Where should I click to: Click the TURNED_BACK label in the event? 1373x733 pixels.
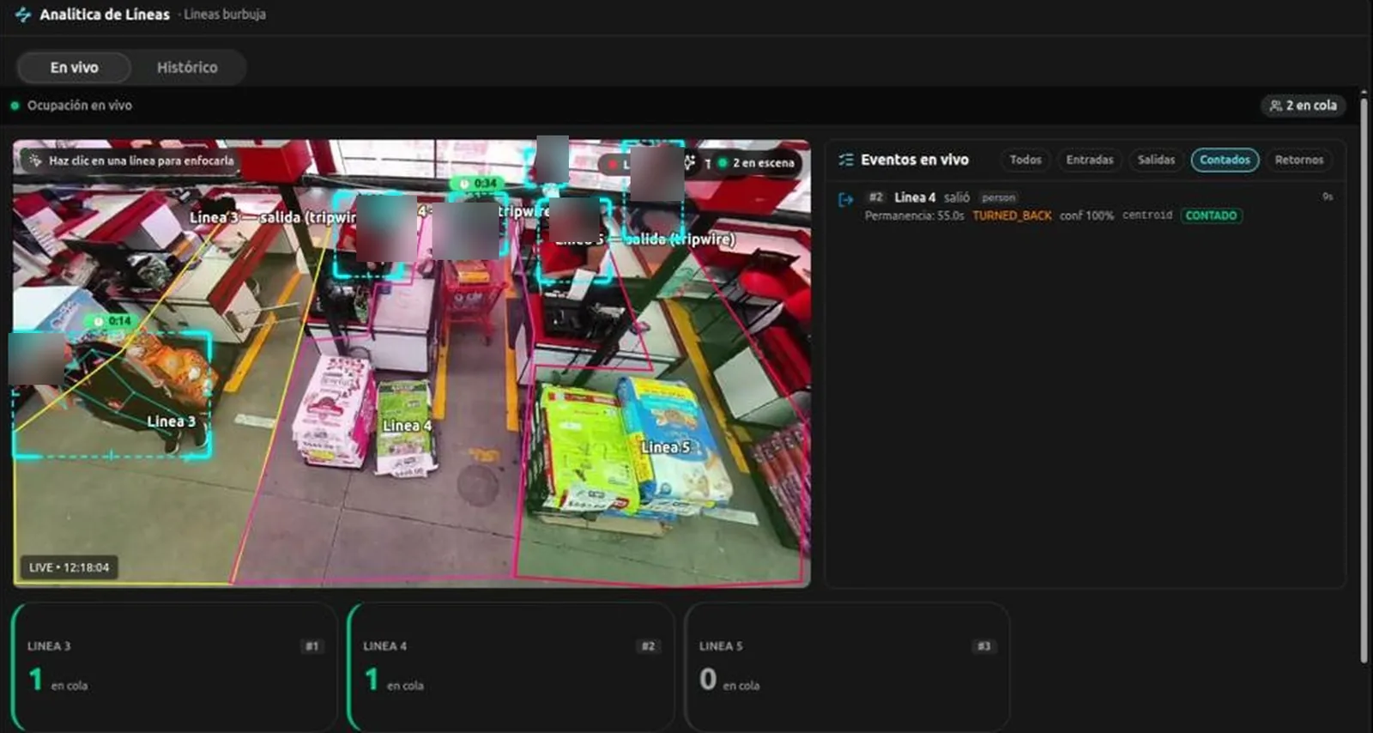(x=1012, y=215)
